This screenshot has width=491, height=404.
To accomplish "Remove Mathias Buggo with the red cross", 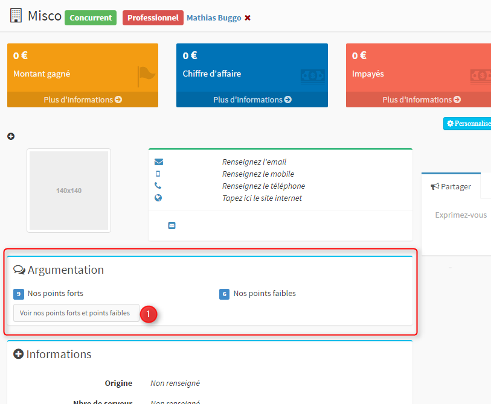I will 248,18.
